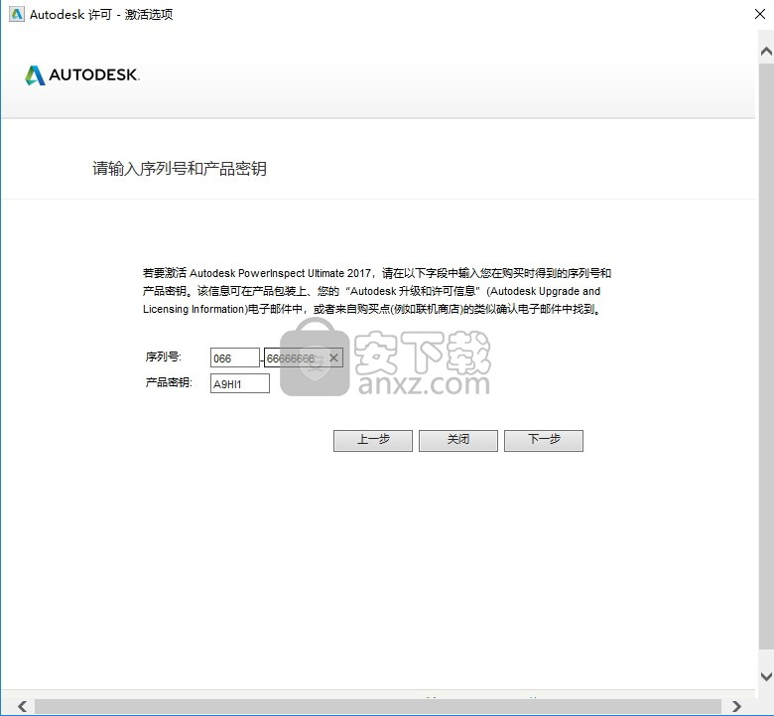Viewport: 774px width, 716px height.
Task: Click the 产品密钥 label
Action: (x=169, y=382)
